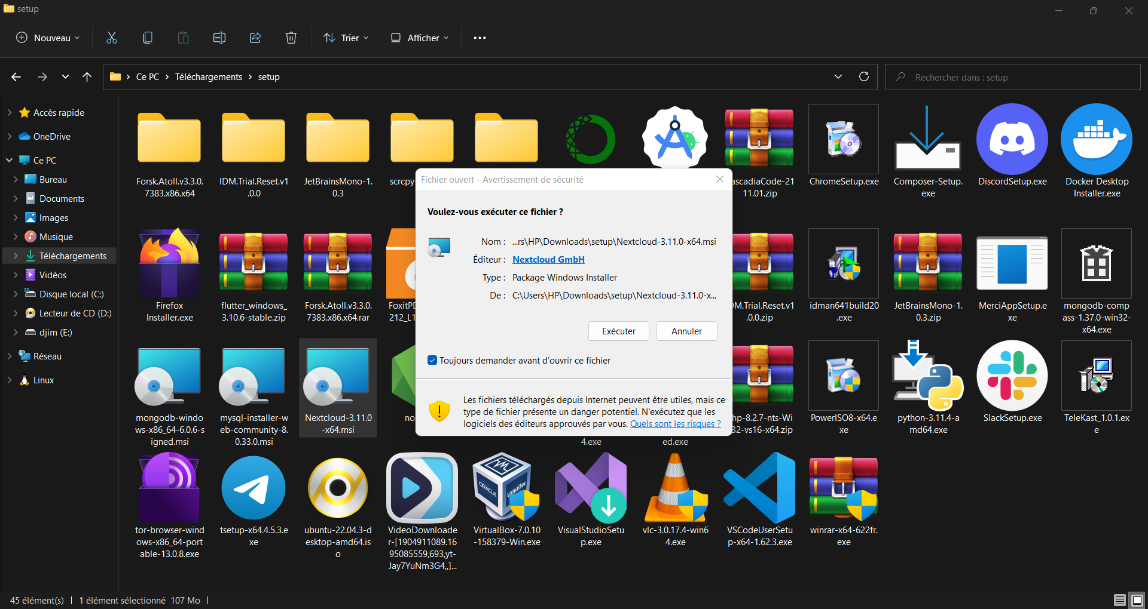Select Docker Desktop Installer.exe icon
The height and width of the screenshot is (609, 1148).
tap(1097, 139)
